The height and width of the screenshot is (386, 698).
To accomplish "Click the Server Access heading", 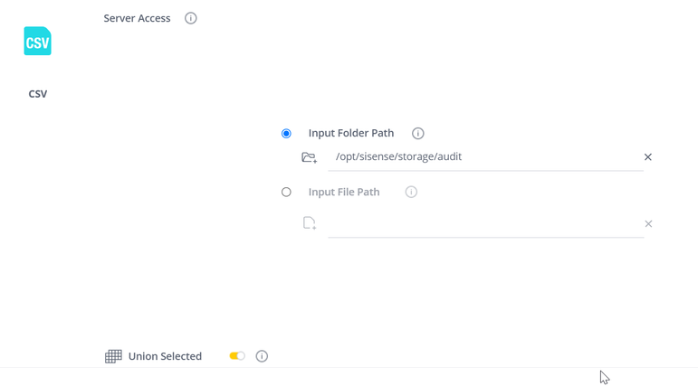I will [137, 18].
